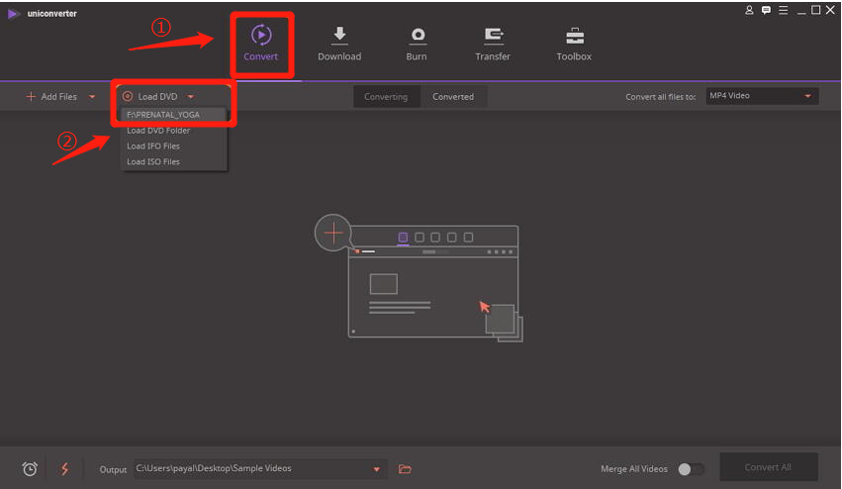
Task: Open the Burn section
Action: (x=417, y=44)
